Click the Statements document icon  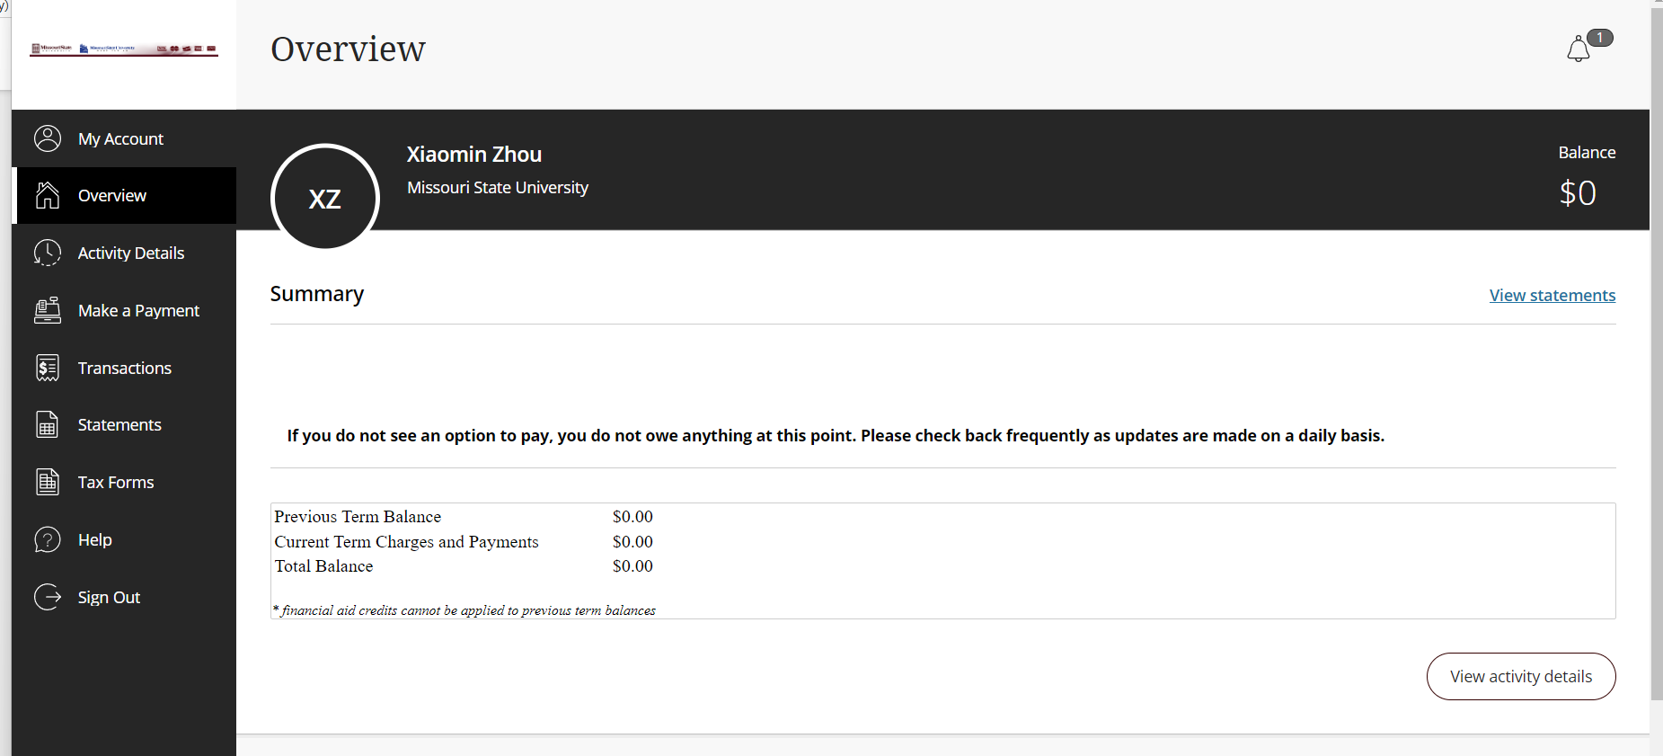click(48, 424)
